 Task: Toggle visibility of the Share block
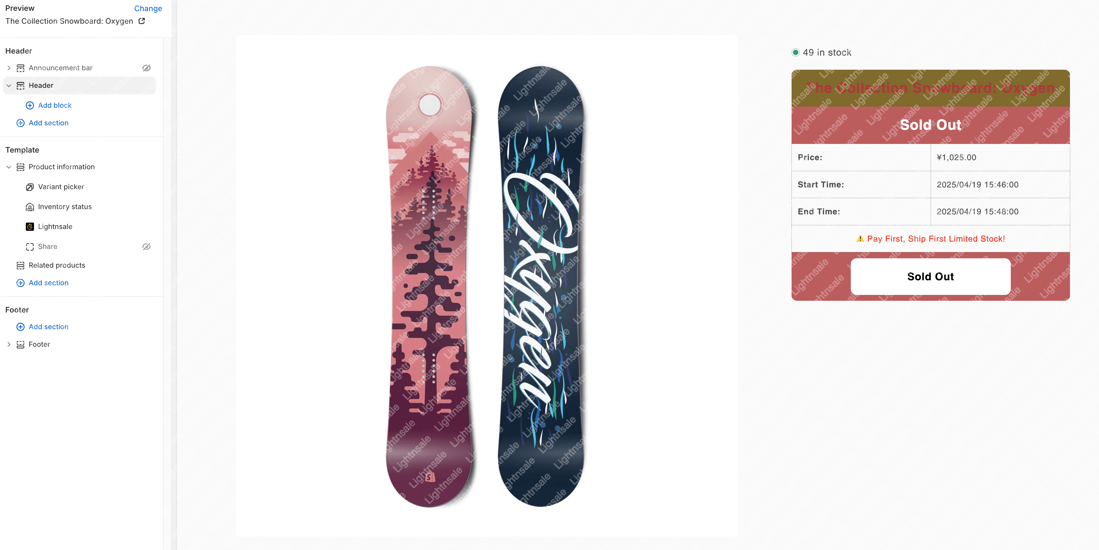tap(146, 246)
